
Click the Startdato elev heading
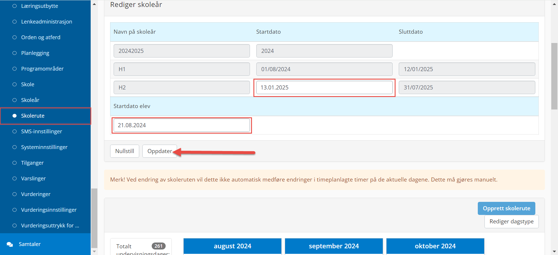[132, 106]
